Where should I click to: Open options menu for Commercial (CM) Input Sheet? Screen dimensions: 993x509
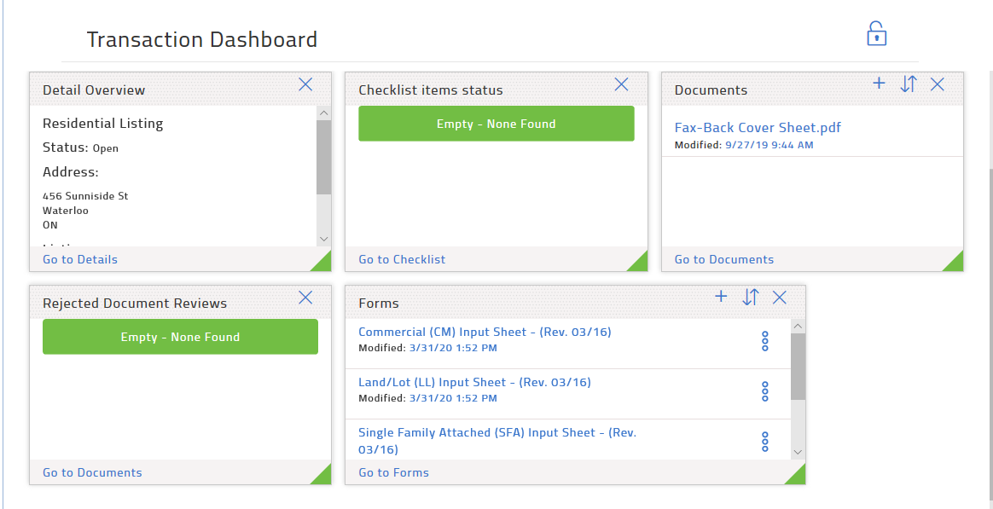click(x=764, y=340)
